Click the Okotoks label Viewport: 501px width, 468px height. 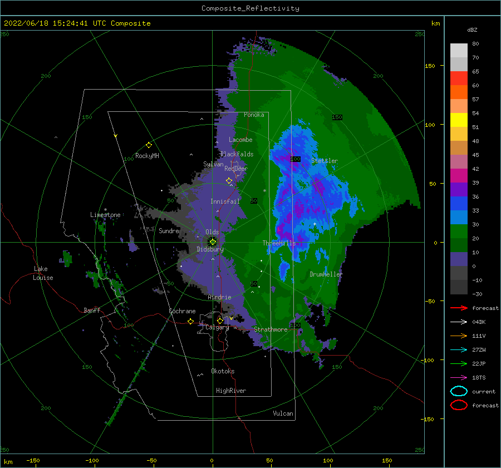(x=223, y=371)
